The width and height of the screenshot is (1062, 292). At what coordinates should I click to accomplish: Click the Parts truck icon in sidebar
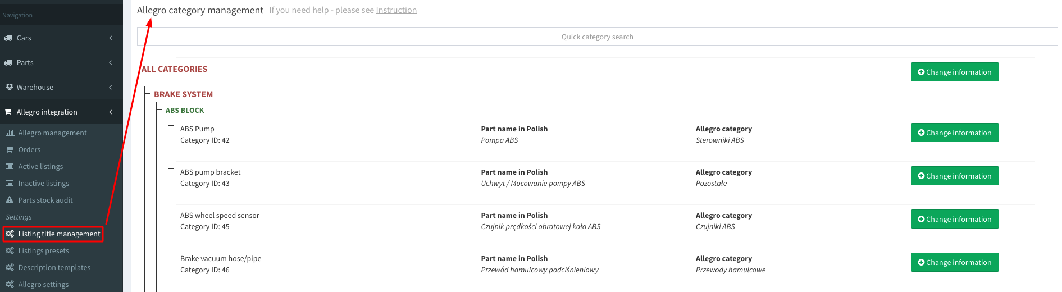click(x=8, y=63)
